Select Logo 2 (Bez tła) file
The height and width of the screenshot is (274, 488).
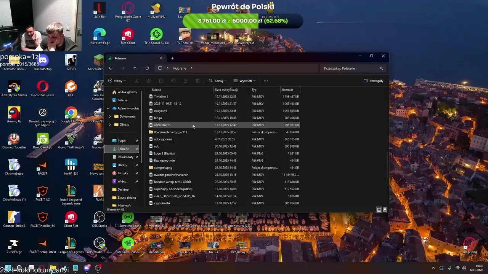tap(224, 153)
